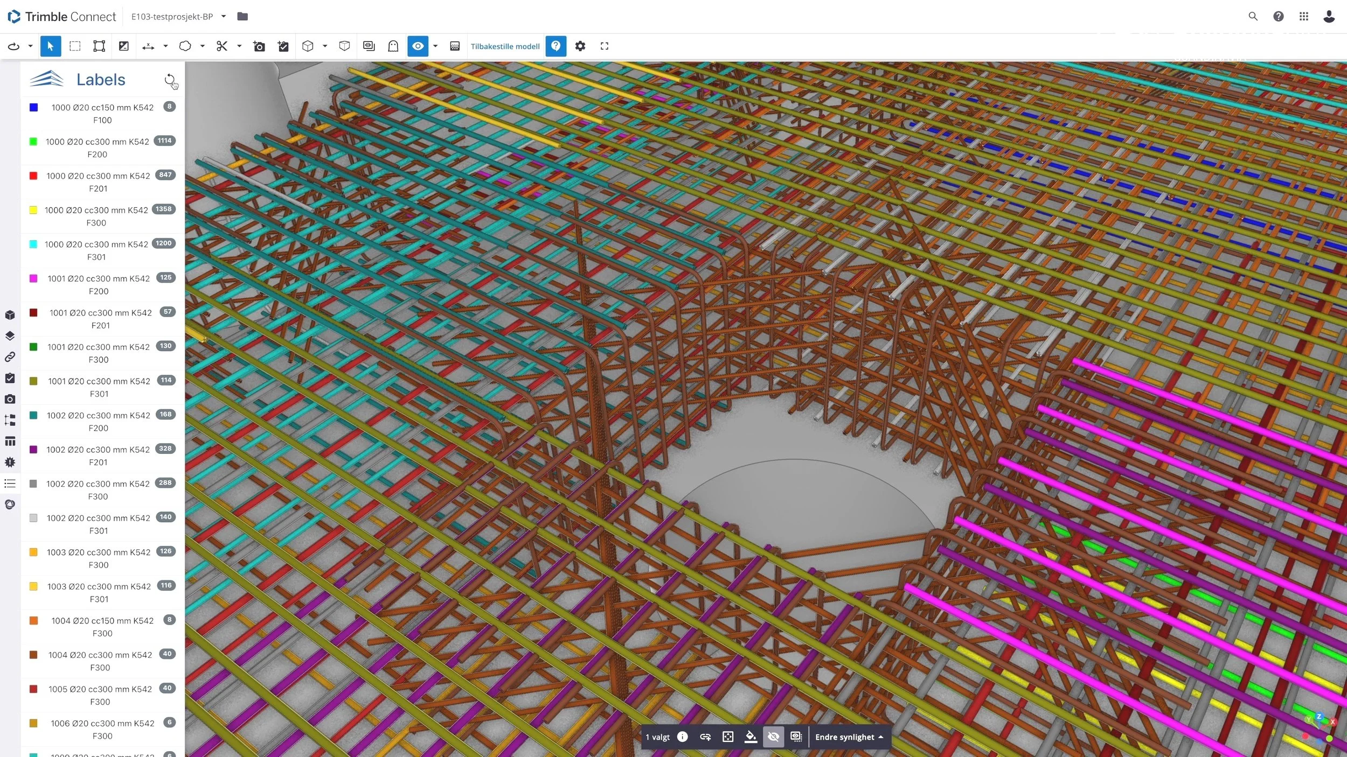This screenshot has width=1347, height=757.
Task: Open the Models cube sidebar tab
Action: (10, 315)
